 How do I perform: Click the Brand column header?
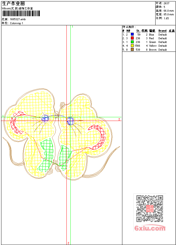(162, 31)
